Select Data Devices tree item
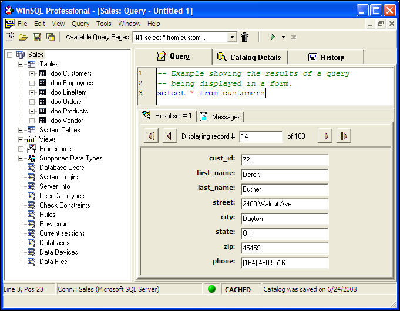 [58, 252]
